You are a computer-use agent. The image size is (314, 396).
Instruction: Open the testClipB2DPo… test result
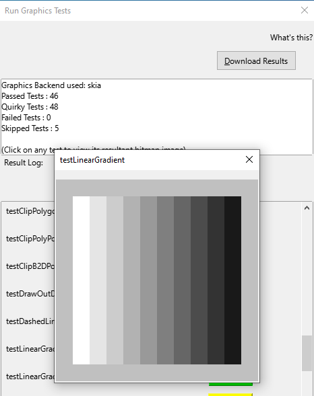pyautogui.click(x=30, y=266)
